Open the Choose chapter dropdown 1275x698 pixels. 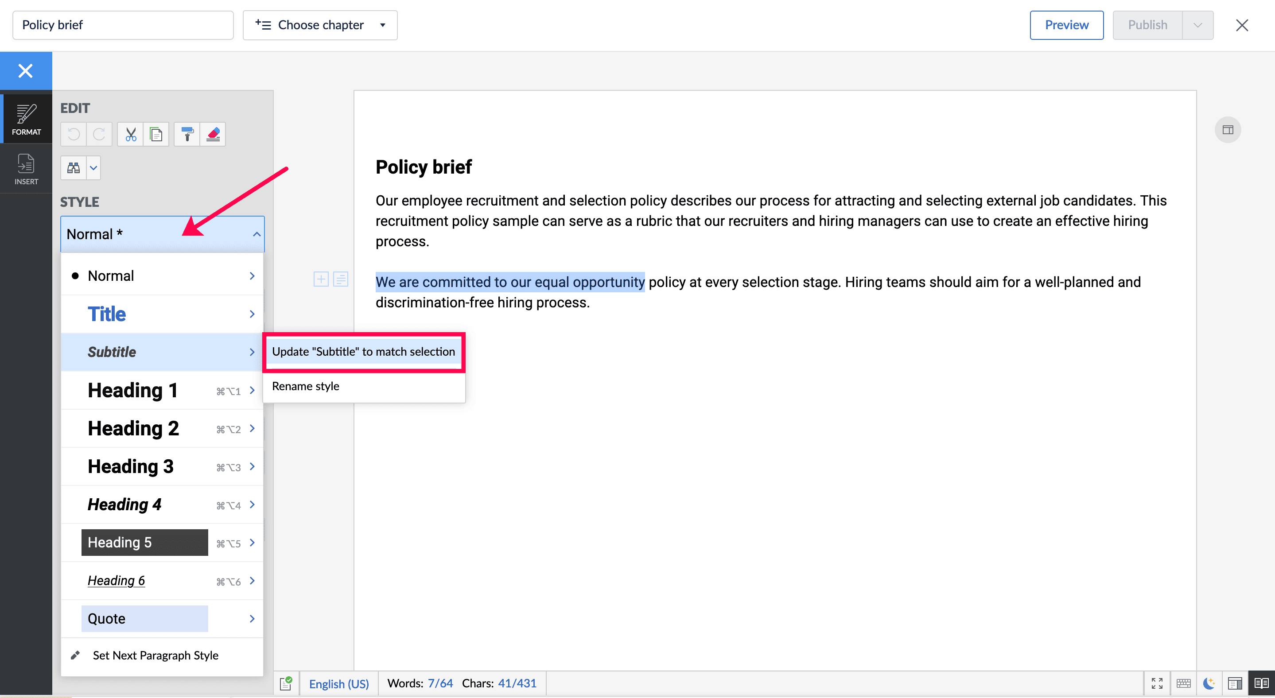click(320, 25)
